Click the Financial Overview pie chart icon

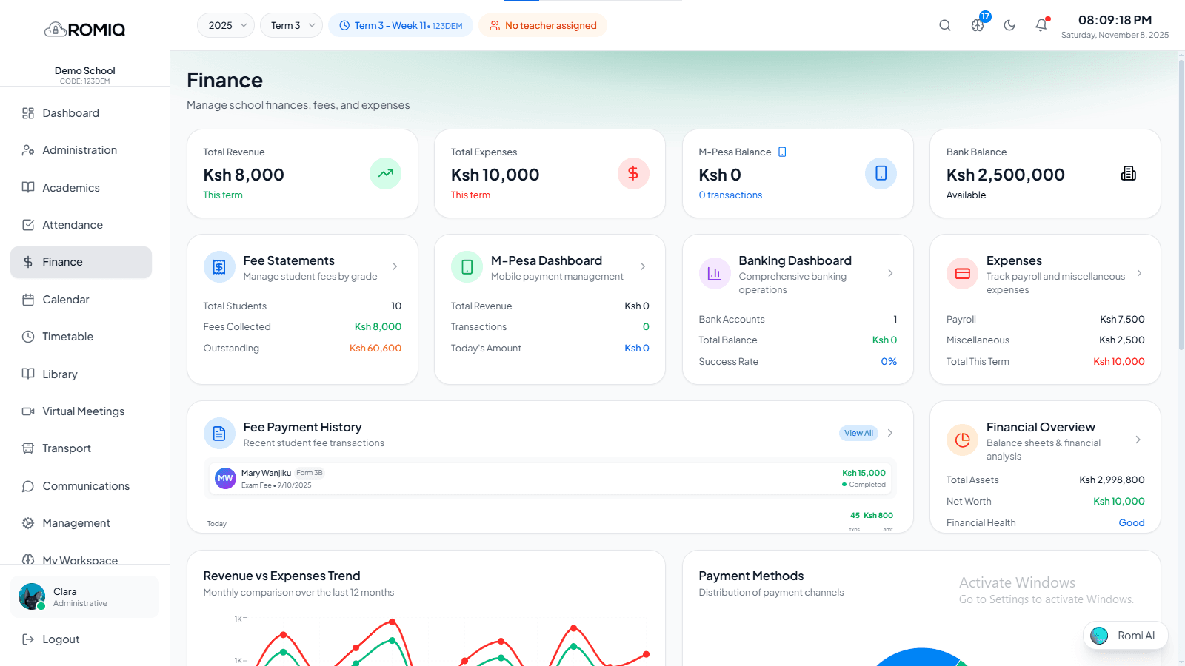click(962, 440)
